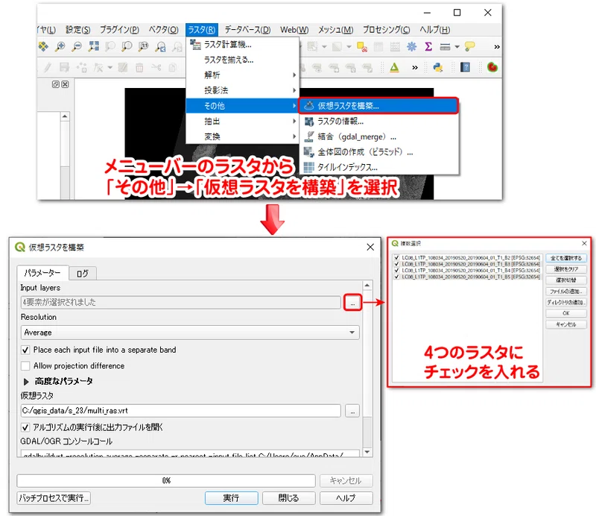Click the Raster Information menu icon
This screenshot has width=596, height=516.
point(309,122)
